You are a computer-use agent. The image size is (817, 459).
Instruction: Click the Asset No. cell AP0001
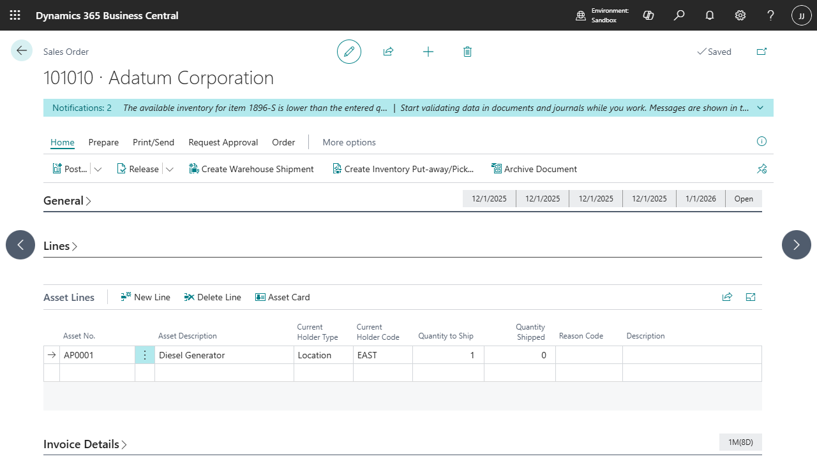[97, 355]
